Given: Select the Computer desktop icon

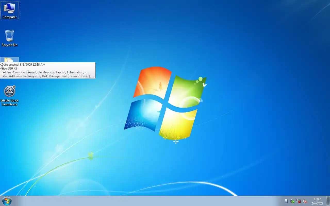Looking at the screenshot, I should tap(10, 10).
